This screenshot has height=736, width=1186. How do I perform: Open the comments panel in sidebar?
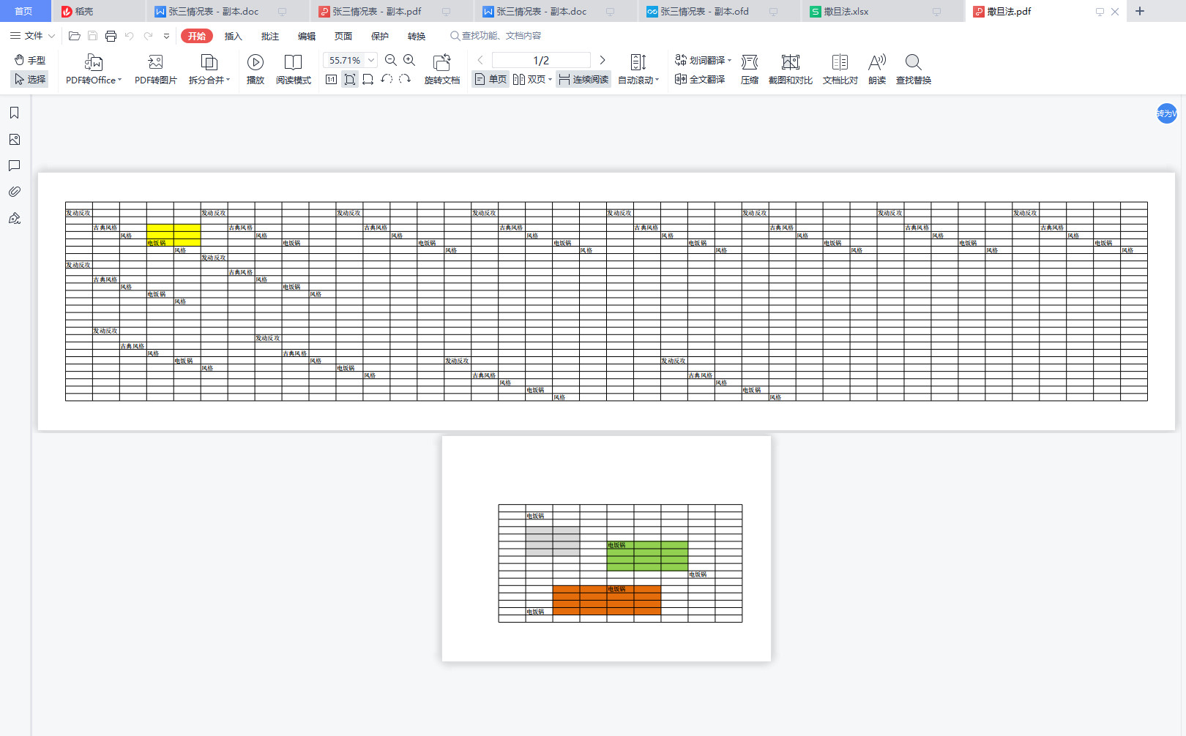coord(14,165)
